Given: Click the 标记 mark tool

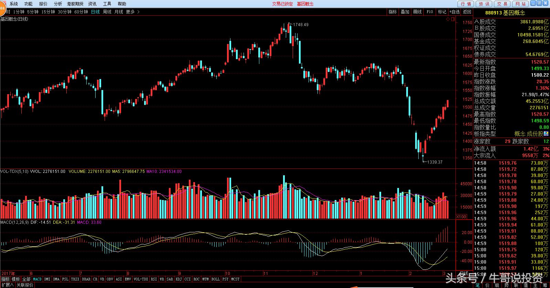Looking at the screenshot, I should click(x=442, y=12).
